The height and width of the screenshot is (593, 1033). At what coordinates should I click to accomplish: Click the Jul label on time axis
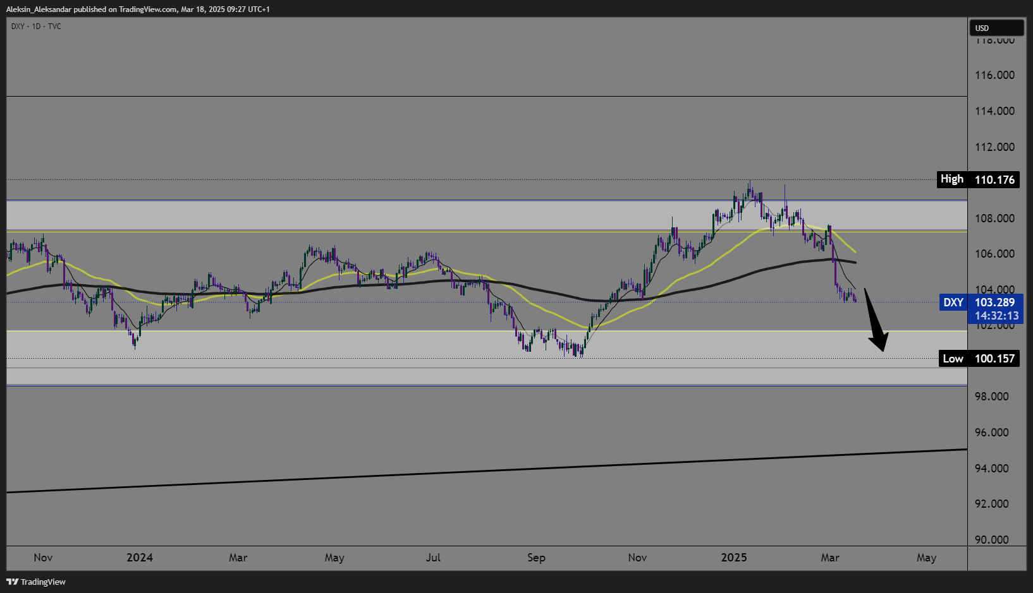click(433, 558)
